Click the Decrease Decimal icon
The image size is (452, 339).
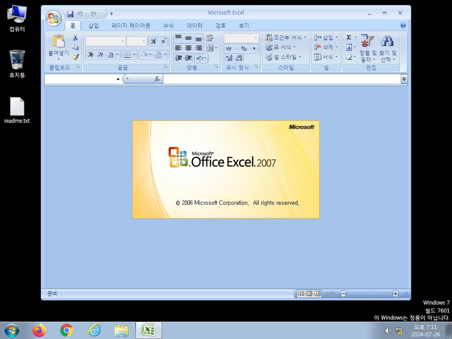point(239,58)
